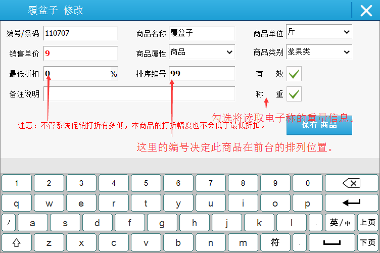Click the 最低折扣 input field

coord(76,74)
